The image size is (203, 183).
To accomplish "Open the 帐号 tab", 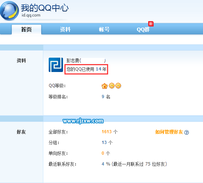I will click(104, 29).
